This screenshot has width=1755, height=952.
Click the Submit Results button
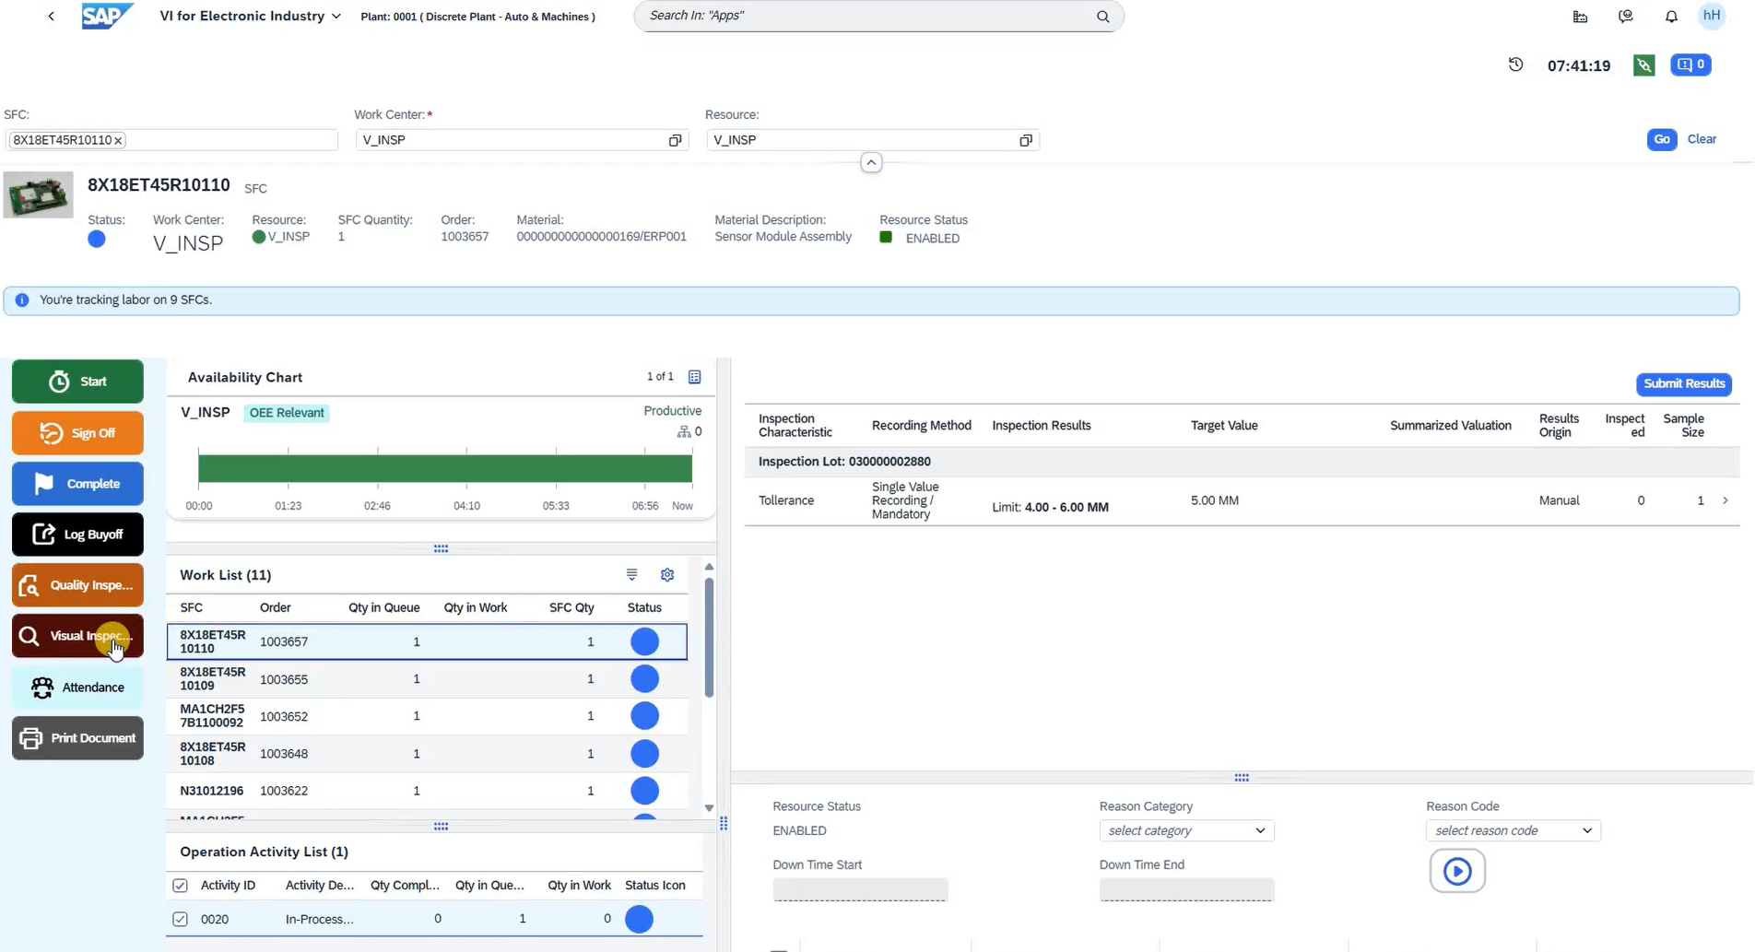pos(1683,383)
